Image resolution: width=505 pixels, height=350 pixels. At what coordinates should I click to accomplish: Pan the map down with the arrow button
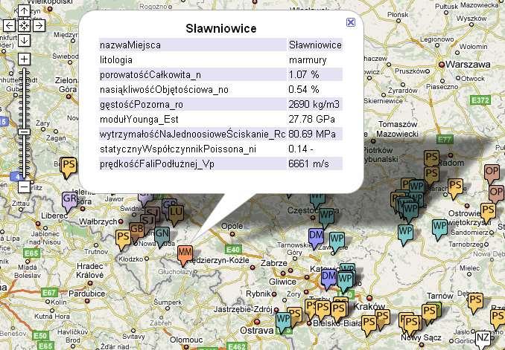coord(24,40)
